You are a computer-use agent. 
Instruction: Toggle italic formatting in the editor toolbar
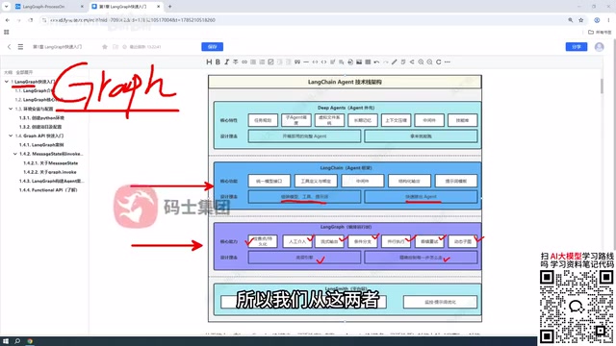point(227,62)
